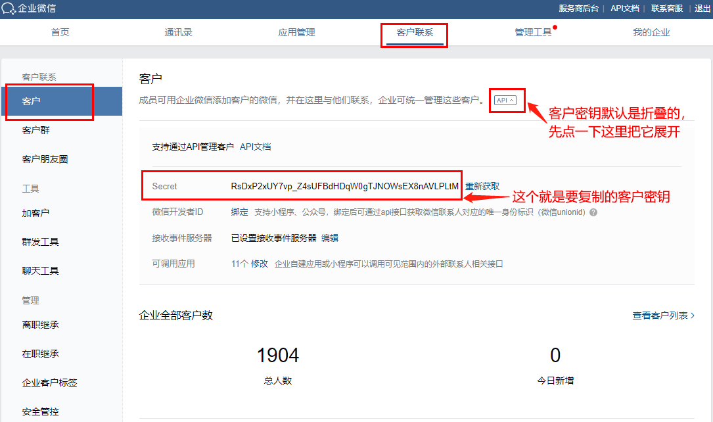Switch to the 通讯录 tab
Image resolution: width=713 pixels, height=422 pixels.
point(178,32)
